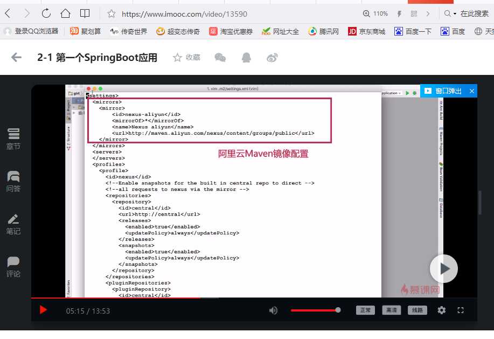Open the 超变态传奇 bookmark
The height and width of the screenshot is (339, 494).
click(x=178, y=31)
